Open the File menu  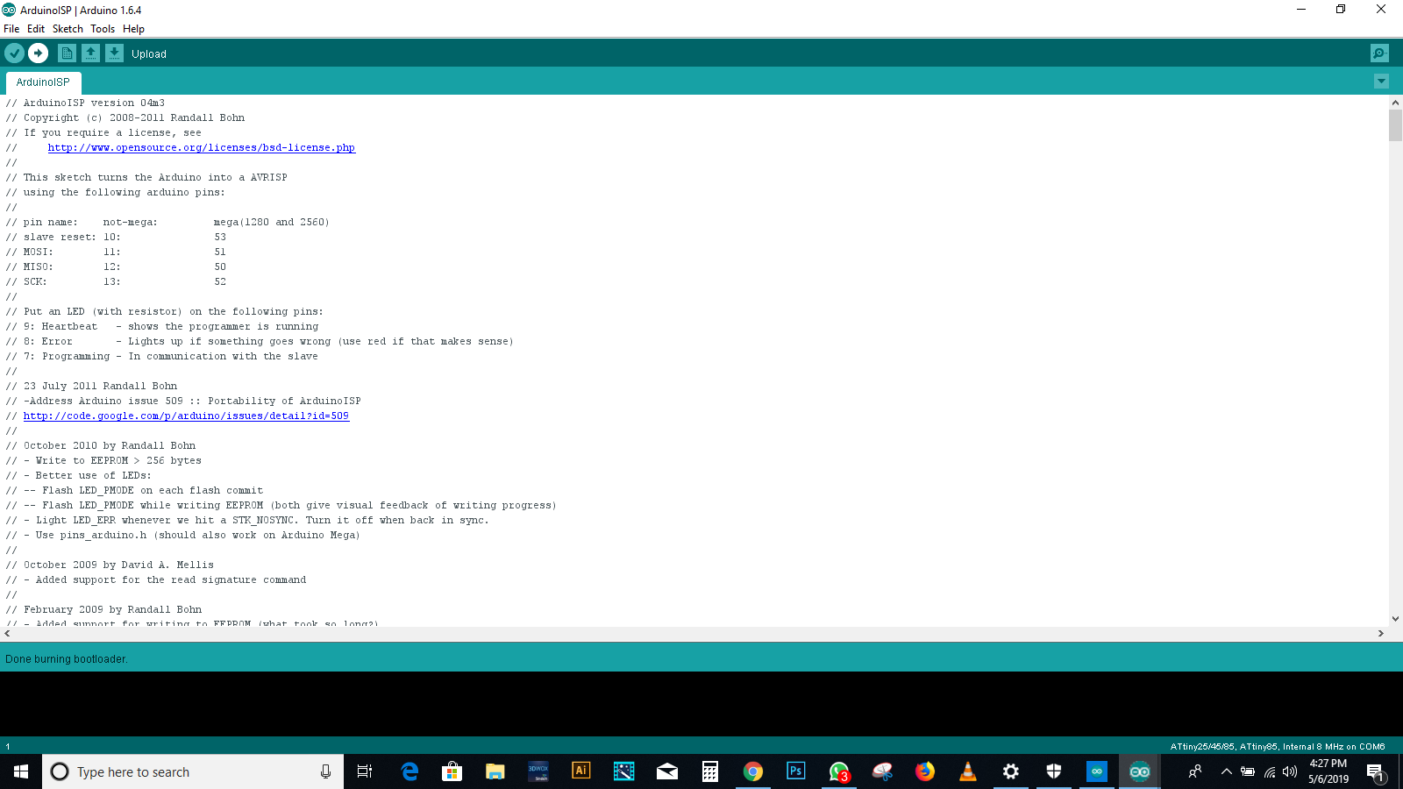pos(11,29)
